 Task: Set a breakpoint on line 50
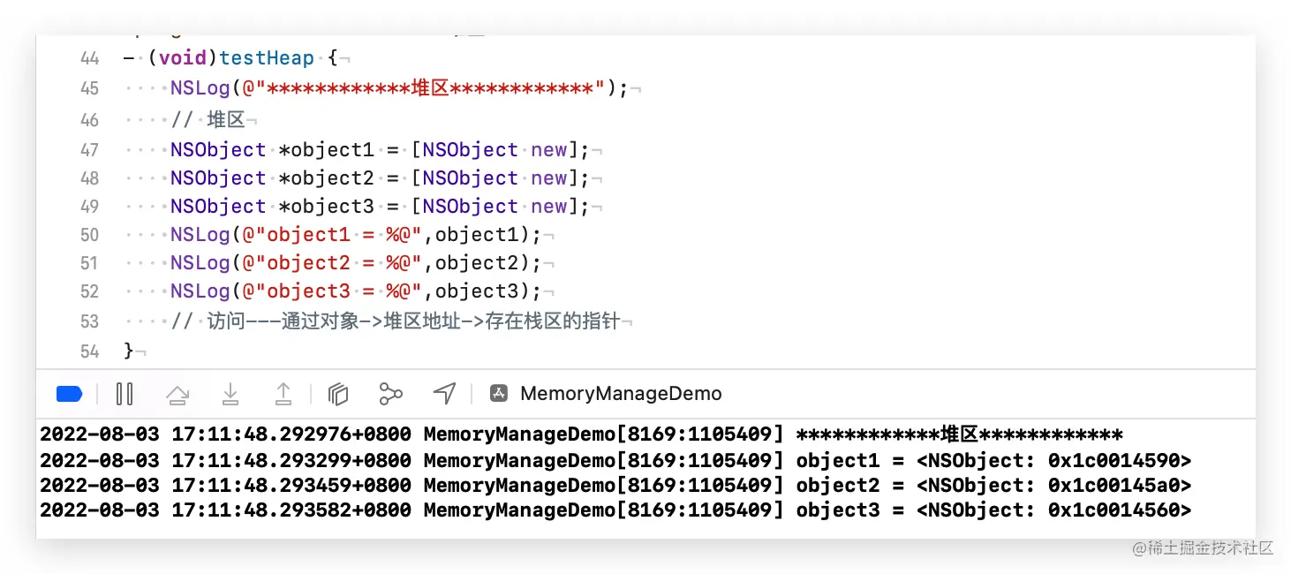click(x=89, y=235)
